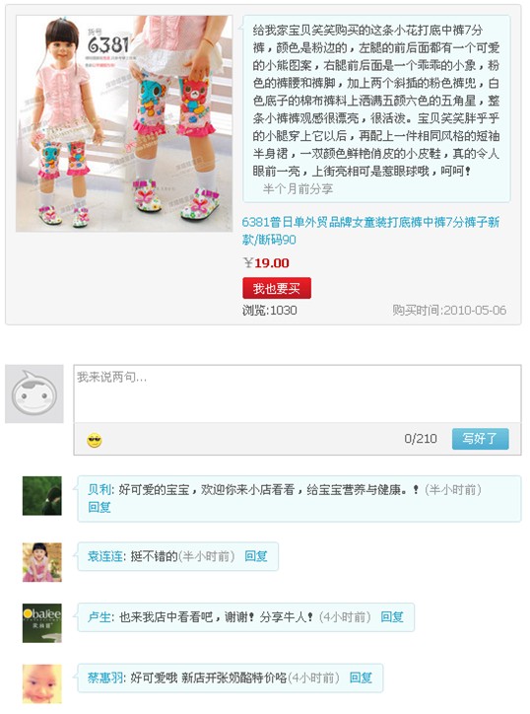Open 卢生's Obalee logo avatar
Image resolution: width=530 pixels, height=714 pixels.
[42, 623]
